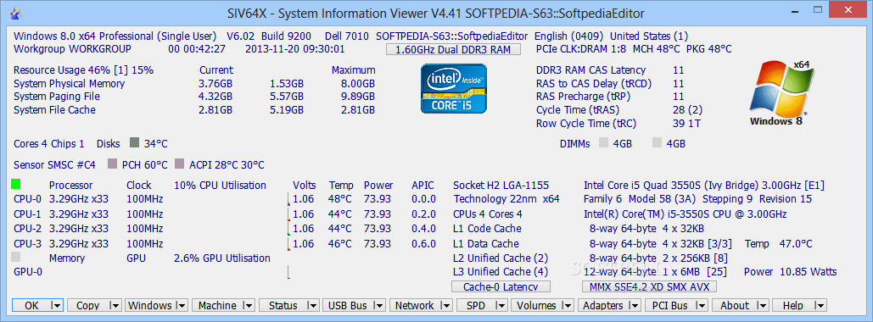The image size is (873, 322).
Task: Click the Cycle Time (tRAS) label
Action: (x=577, y=110)
